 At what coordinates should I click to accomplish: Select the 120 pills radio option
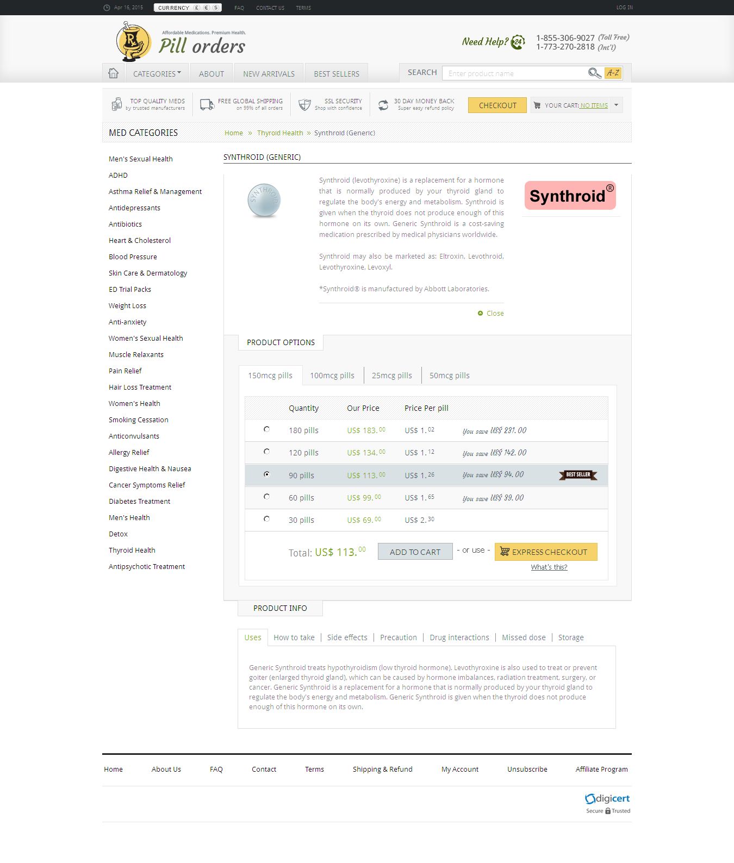pos(266,452)
